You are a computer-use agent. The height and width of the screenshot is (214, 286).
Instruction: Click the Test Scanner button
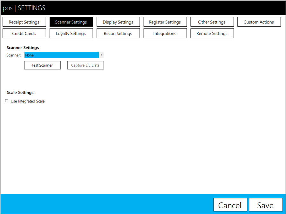pyautogui.click(x=42, y=65)
